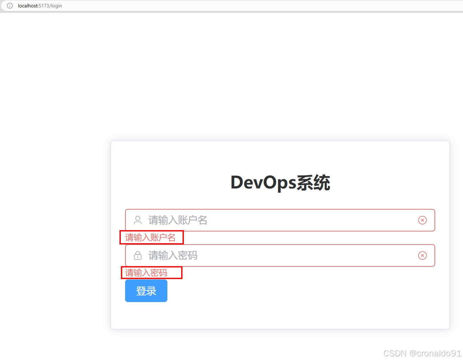Screen dimensions: 463x361
Task: Click the localhost:5173/login URL text
Action: 40,6
